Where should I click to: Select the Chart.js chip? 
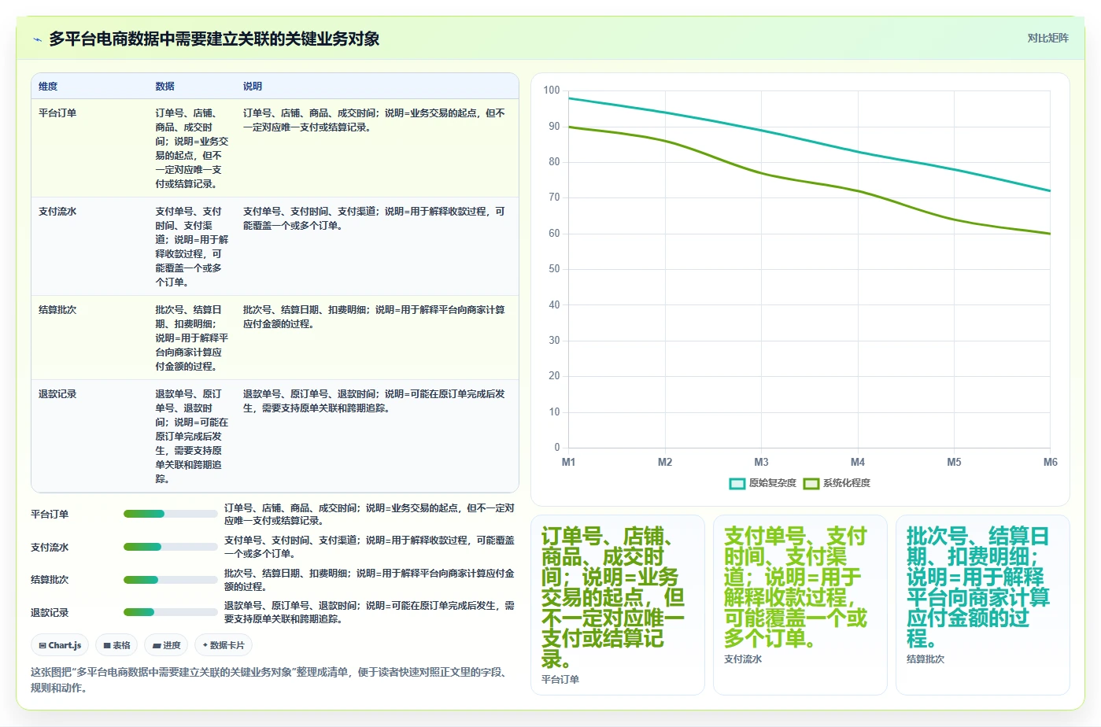point(60,645)
